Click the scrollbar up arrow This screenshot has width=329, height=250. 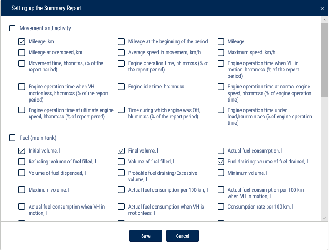click(x=324, y=20)
